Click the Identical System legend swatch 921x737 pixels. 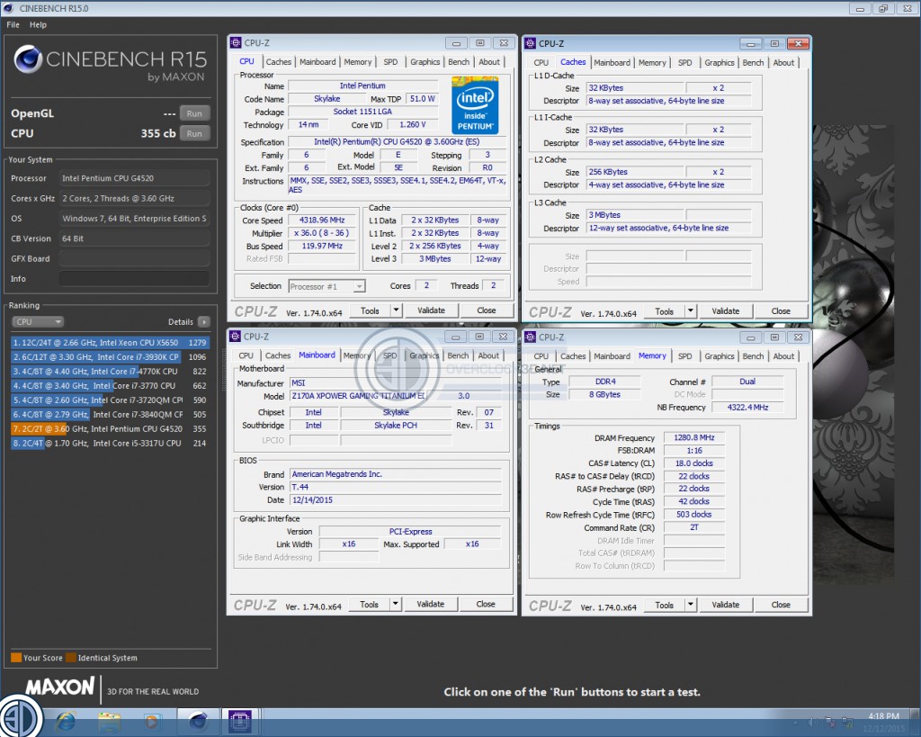coord(71,658)
